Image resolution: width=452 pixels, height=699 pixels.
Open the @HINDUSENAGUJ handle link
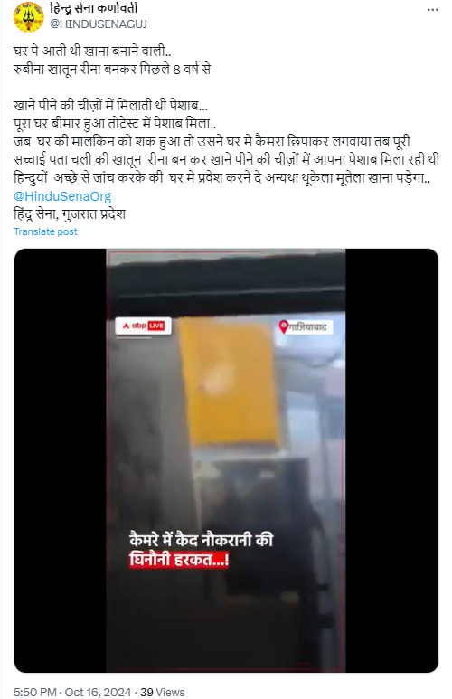(x=98, y=24)
